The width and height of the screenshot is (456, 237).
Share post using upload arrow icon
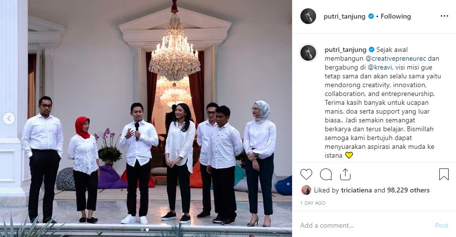[345, 174]
